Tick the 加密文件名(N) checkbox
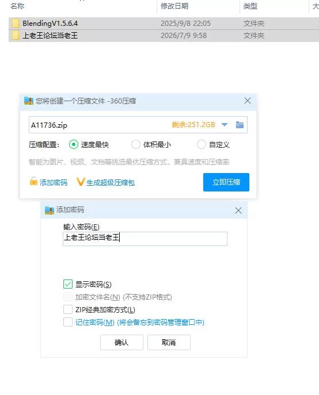 click(x=68, y=297)
